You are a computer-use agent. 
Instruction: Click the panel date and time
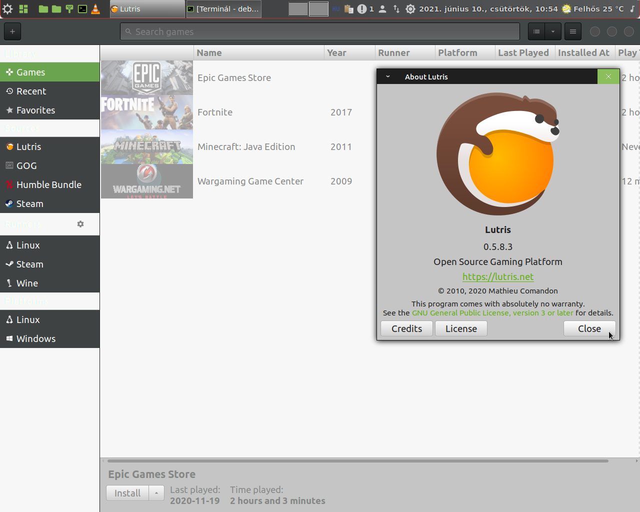[488, 9]
